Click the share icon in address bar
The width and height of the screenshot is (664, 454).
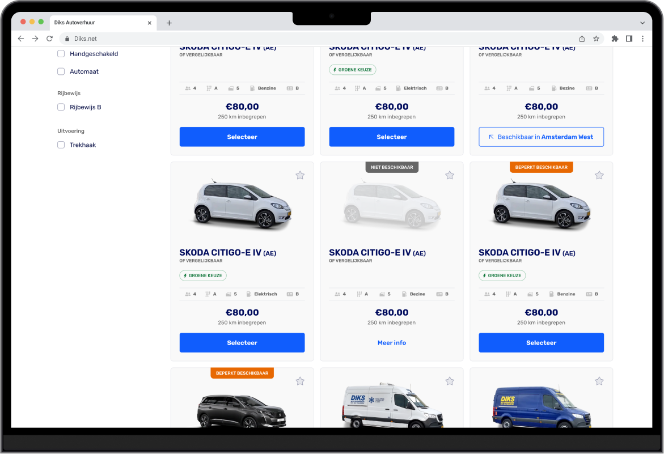pos(582,39)
